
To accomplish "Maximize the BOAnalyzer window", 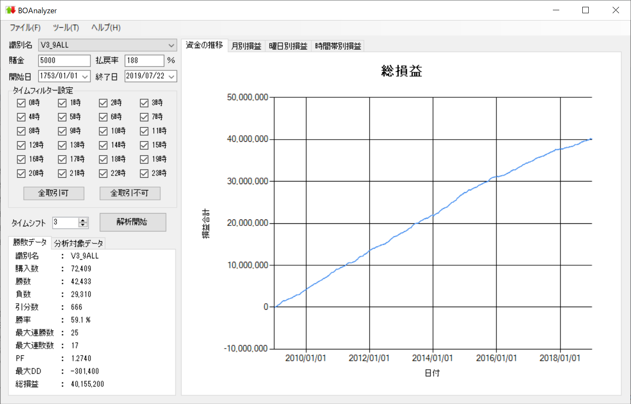I will click(x=586, y=10).
